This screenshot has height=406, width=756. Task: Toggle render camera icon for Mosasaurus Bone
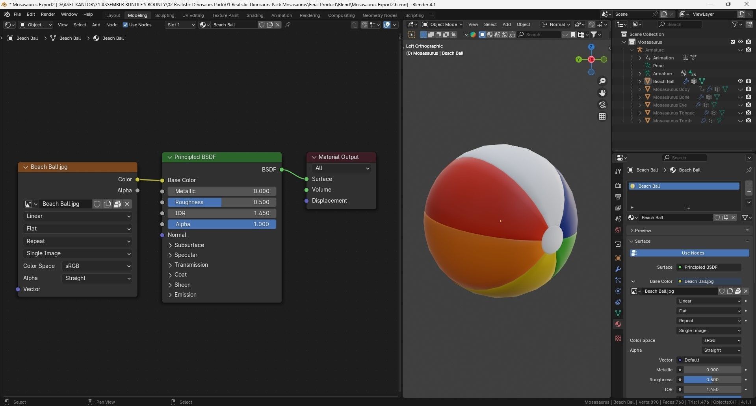(748, 97)
